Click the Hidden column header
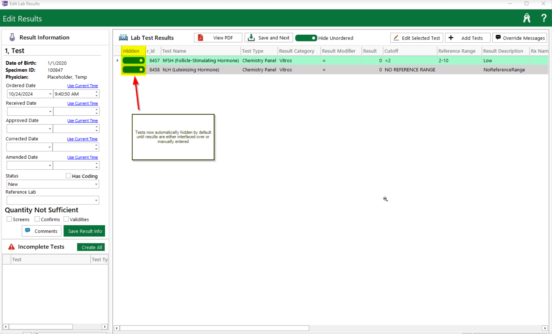The image size is (552, 334). pos(134,51)
